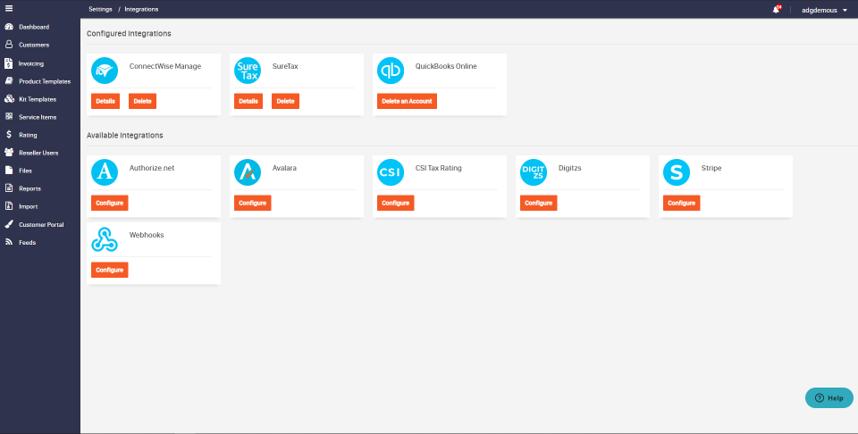Click the Webhooks title text
The width and height of the screenshot is (858, 434).
tap(147, 235)
